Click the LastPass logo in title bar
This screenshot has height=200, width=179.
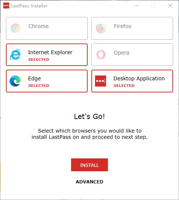pos(6,6)
